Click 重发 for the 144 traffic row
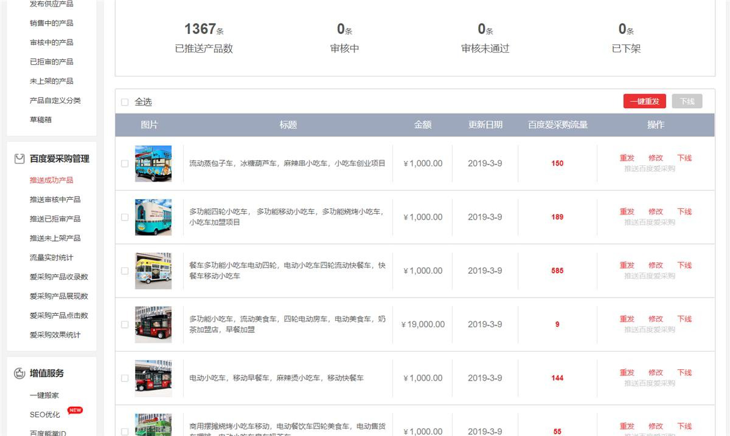730x436 pixels. (x=627, y=373)
